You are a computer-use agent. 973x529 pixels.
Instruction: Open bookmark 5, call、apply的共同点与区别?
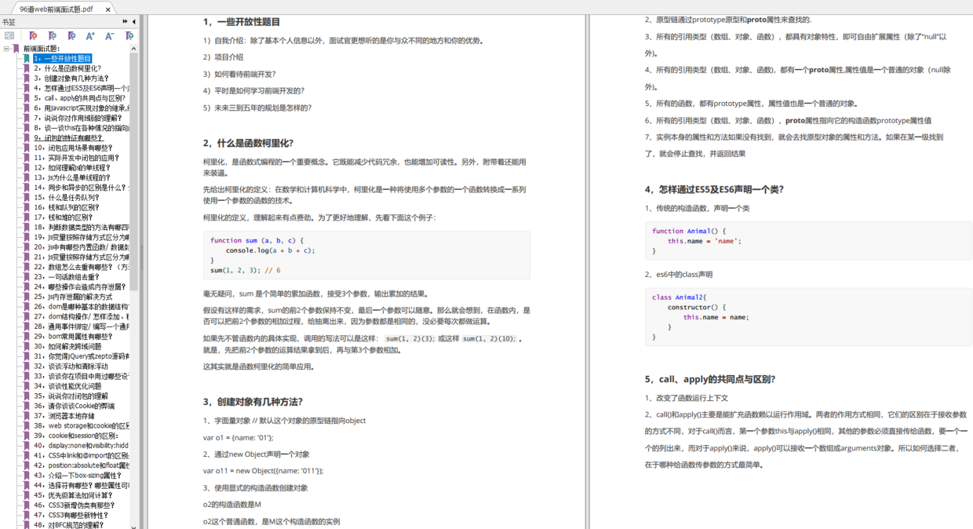tap(79, 98)
